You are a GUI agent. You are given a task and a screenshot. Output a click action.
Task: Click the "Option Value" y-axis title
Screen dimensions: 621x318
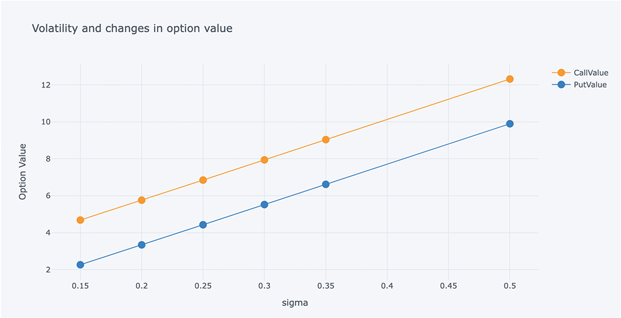coord(23,171)
